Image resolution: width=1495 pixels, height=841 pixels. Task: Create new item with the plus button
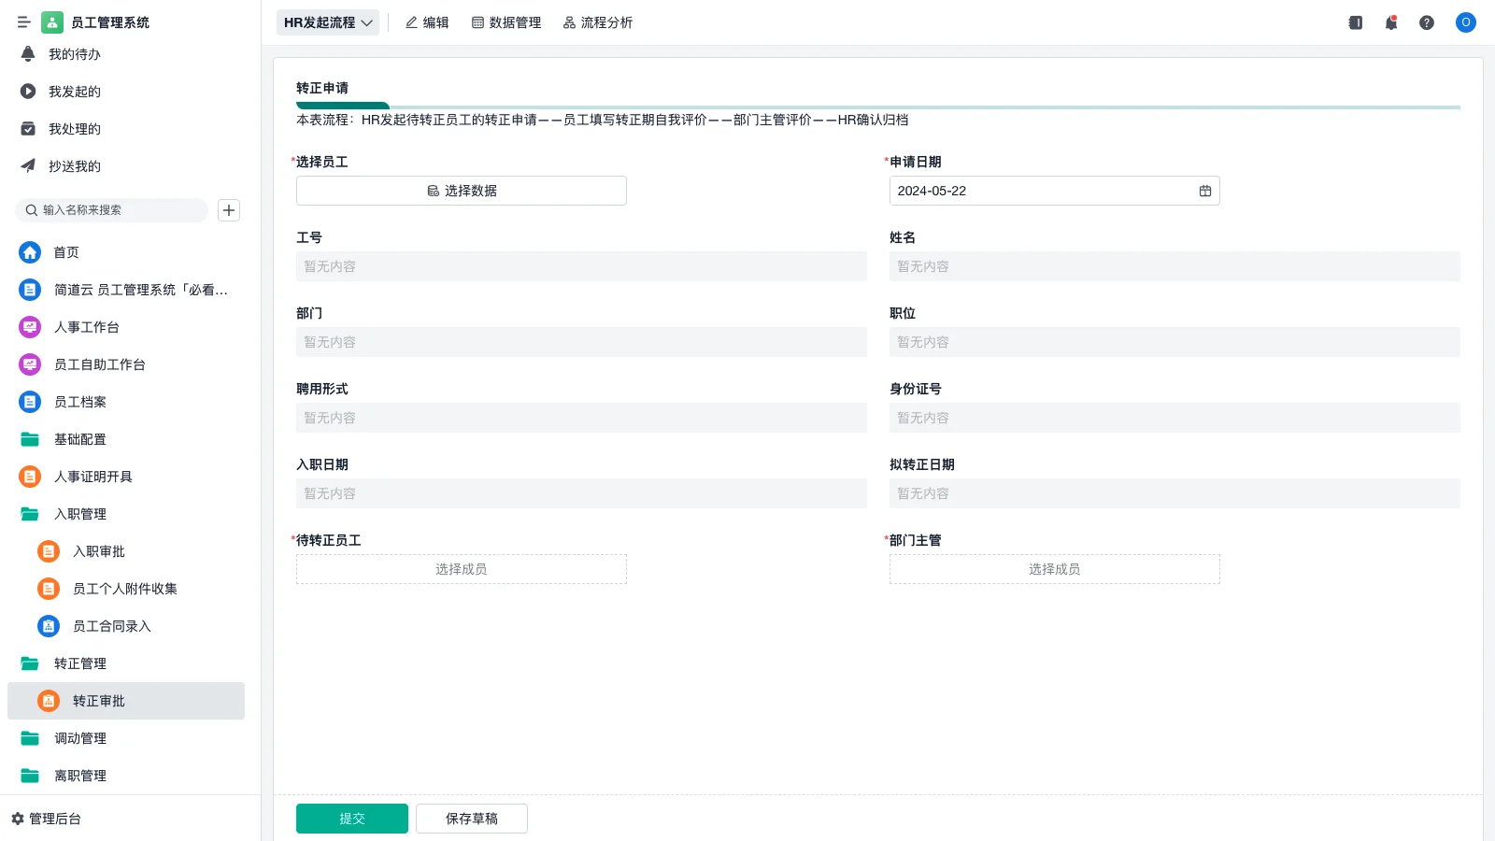228,210
